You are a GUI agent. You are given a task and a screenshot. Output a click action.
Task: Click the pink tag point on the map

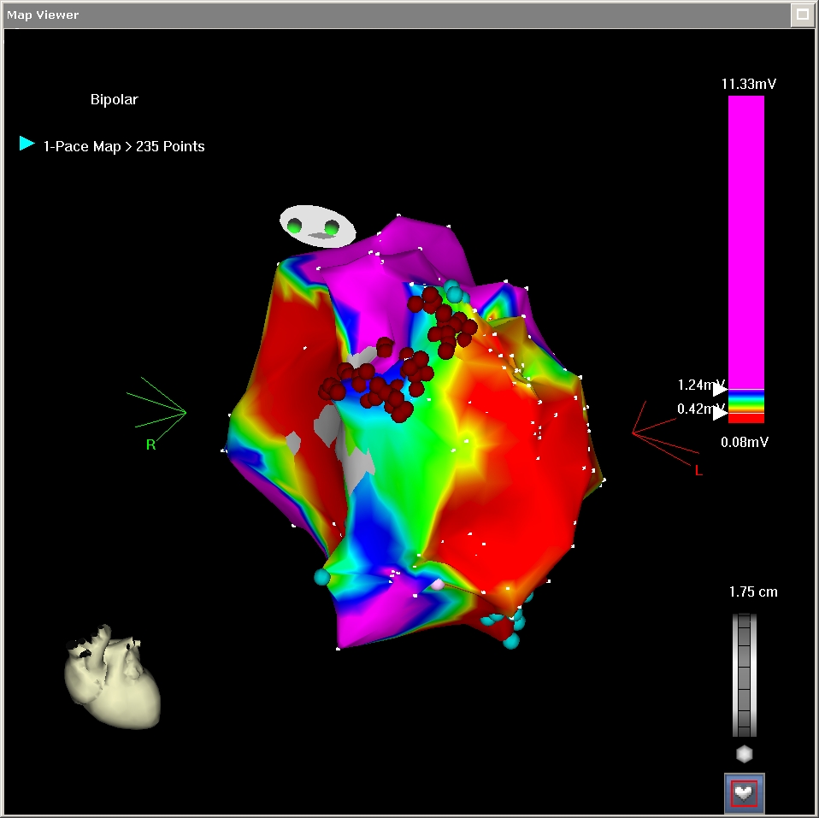[x=438, y=584]
